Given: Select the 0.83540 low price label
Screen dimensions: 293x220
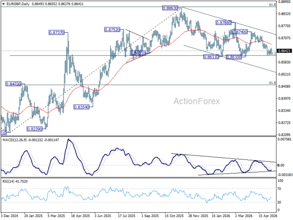Looking at the screenshot, I should pos(82,107).
